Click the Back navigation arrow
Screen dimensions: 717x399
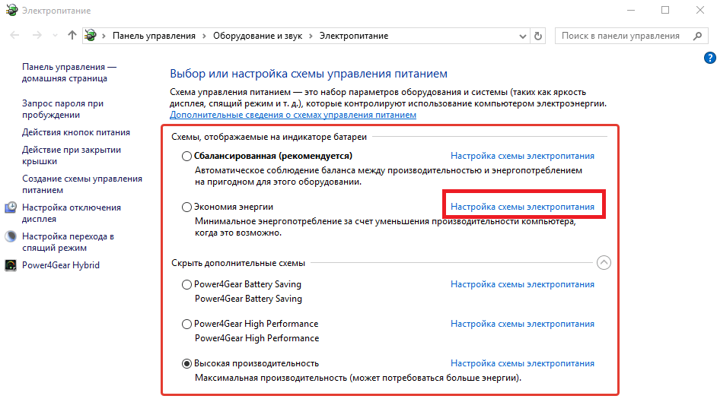click(x=16, y=36)
